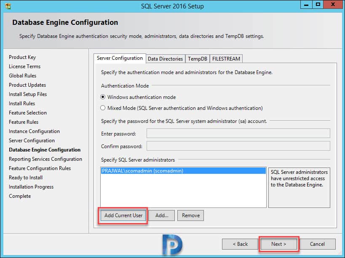
Task: Click License Terms in the steps list
Action: [x=24, y=66]
